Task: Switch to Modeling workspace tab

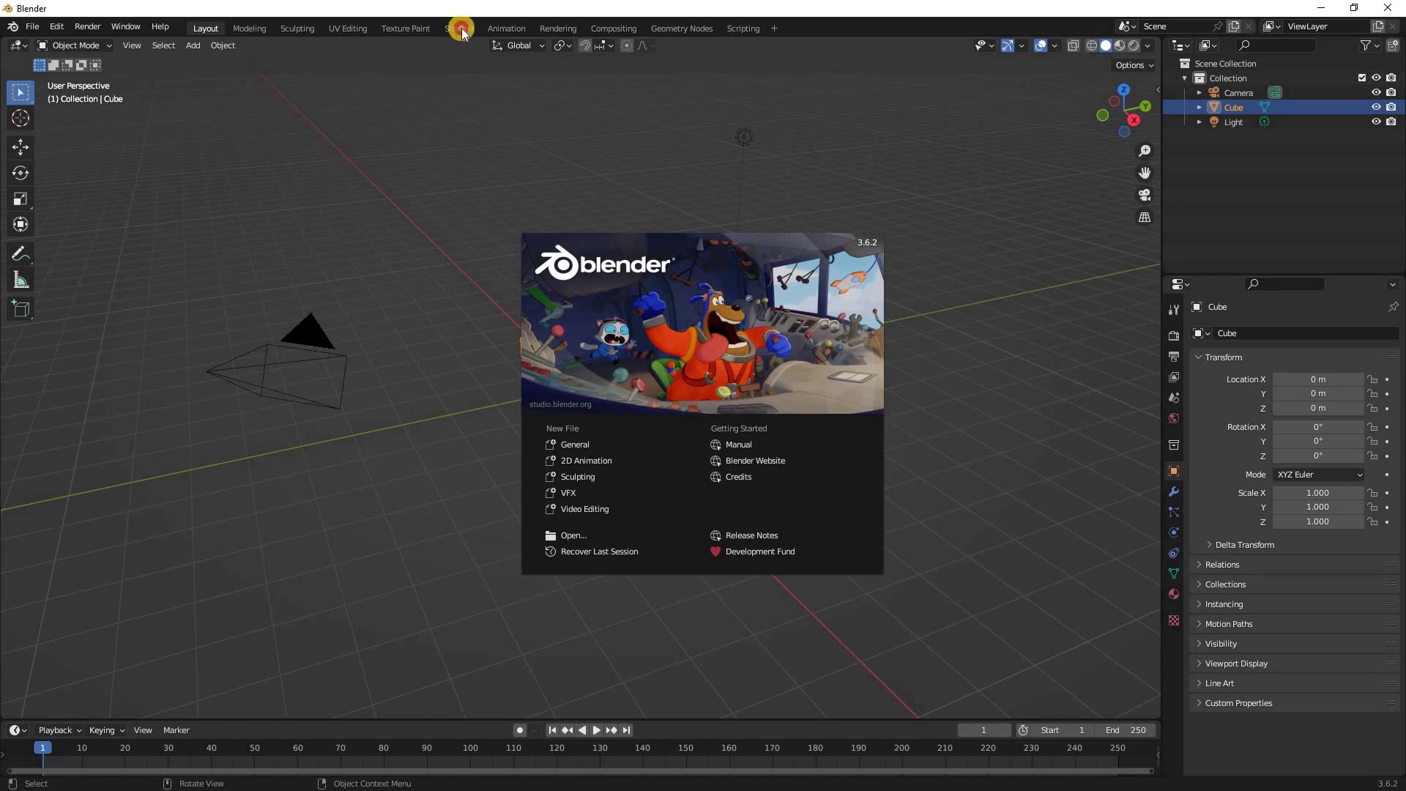Action: tap(250, 29)
